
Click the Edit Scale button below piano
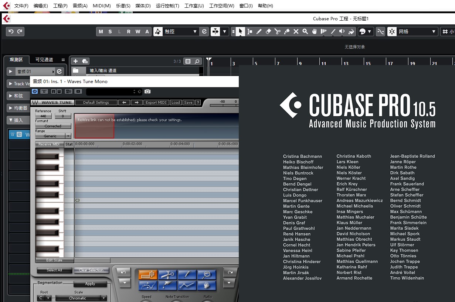tap(54, 260)
